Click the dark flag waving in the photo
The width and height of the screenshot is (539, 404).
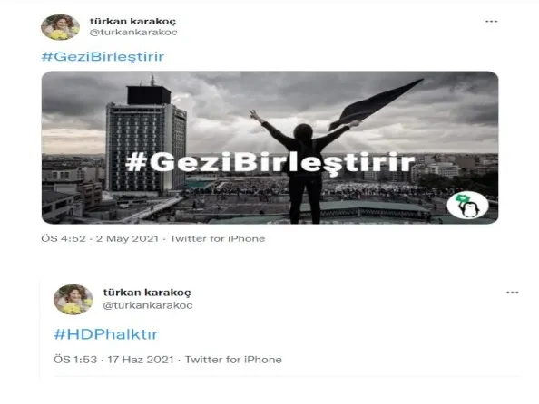(x=375, y=105)
